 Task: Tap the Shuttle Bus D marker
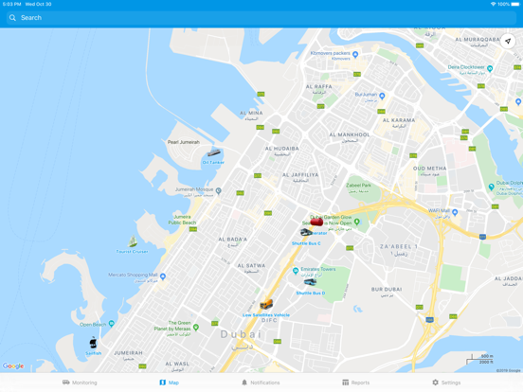[310, 282]
